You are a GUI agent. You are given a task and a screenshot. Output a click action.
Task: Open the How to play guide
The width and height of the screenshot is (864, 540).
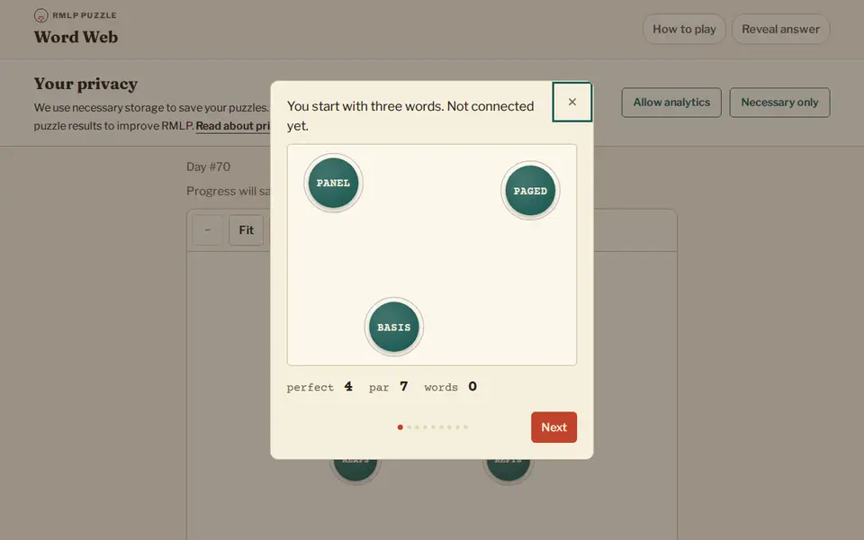684,29
